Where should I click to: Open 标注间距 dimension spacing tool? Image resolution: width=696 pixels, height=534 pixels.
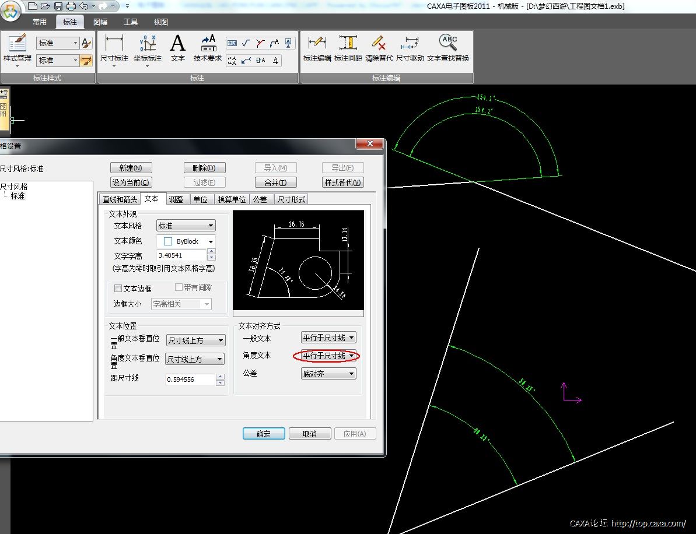pyautogui.click(x=348, y=48)
